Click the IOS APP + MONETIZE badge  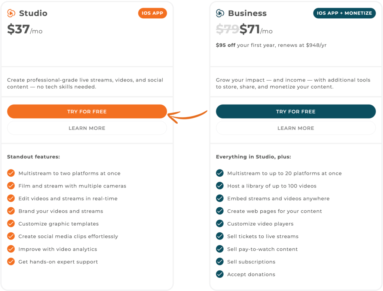(344, 13)
